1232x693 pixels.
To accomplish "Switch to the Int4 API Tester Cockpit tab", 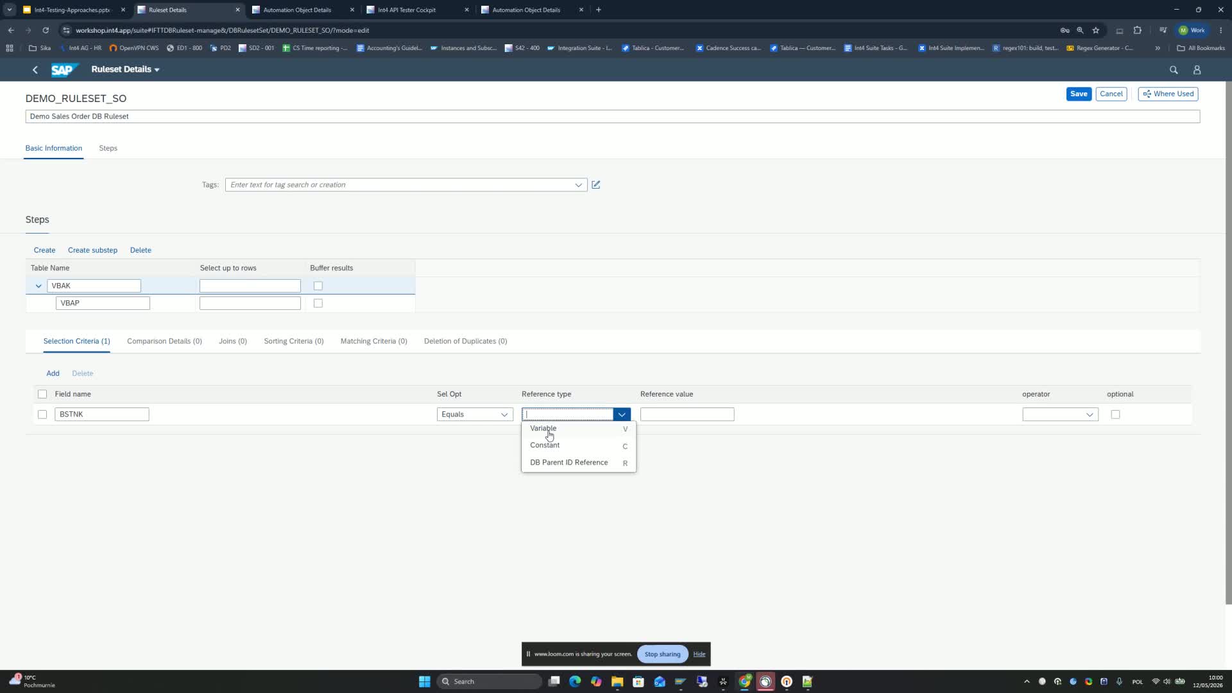I will coord(417,10).
